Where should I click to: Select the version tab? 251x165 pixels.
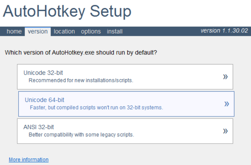pos(38,31)
